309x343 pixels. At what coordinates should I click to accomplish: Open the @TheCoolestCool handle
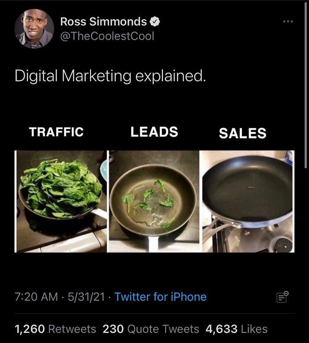[107, 36]
